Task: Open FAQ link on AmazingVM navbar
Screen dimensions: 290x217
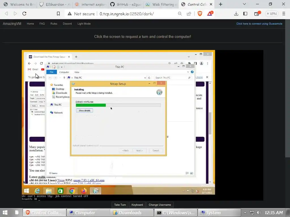Action: click(x=42, y=24)
